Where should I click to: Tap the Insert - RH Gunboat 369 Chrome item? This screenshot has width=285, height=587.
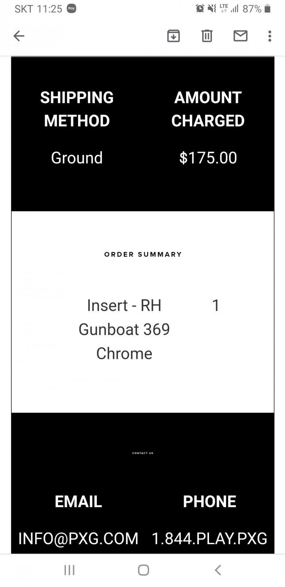point(124,329)
